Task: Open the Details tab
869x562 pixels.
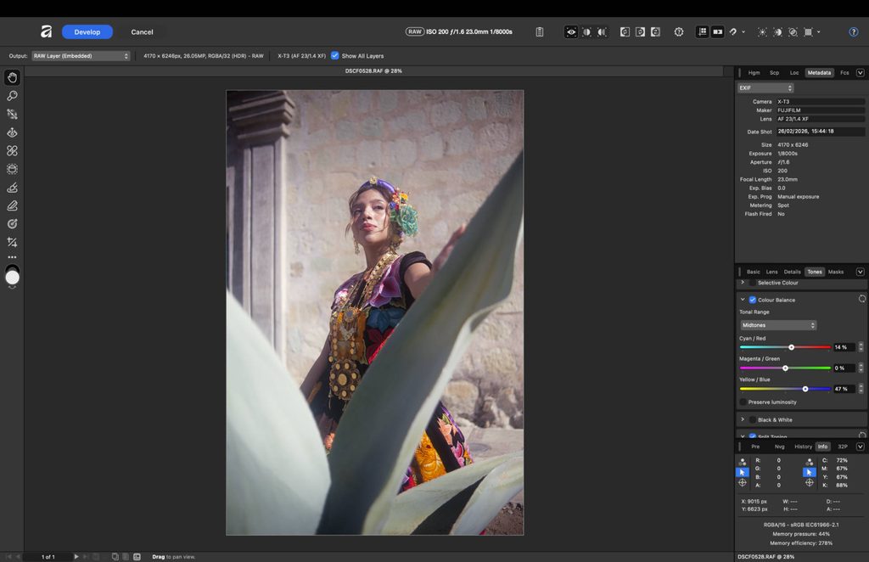Action: click(x=792, y=272)
